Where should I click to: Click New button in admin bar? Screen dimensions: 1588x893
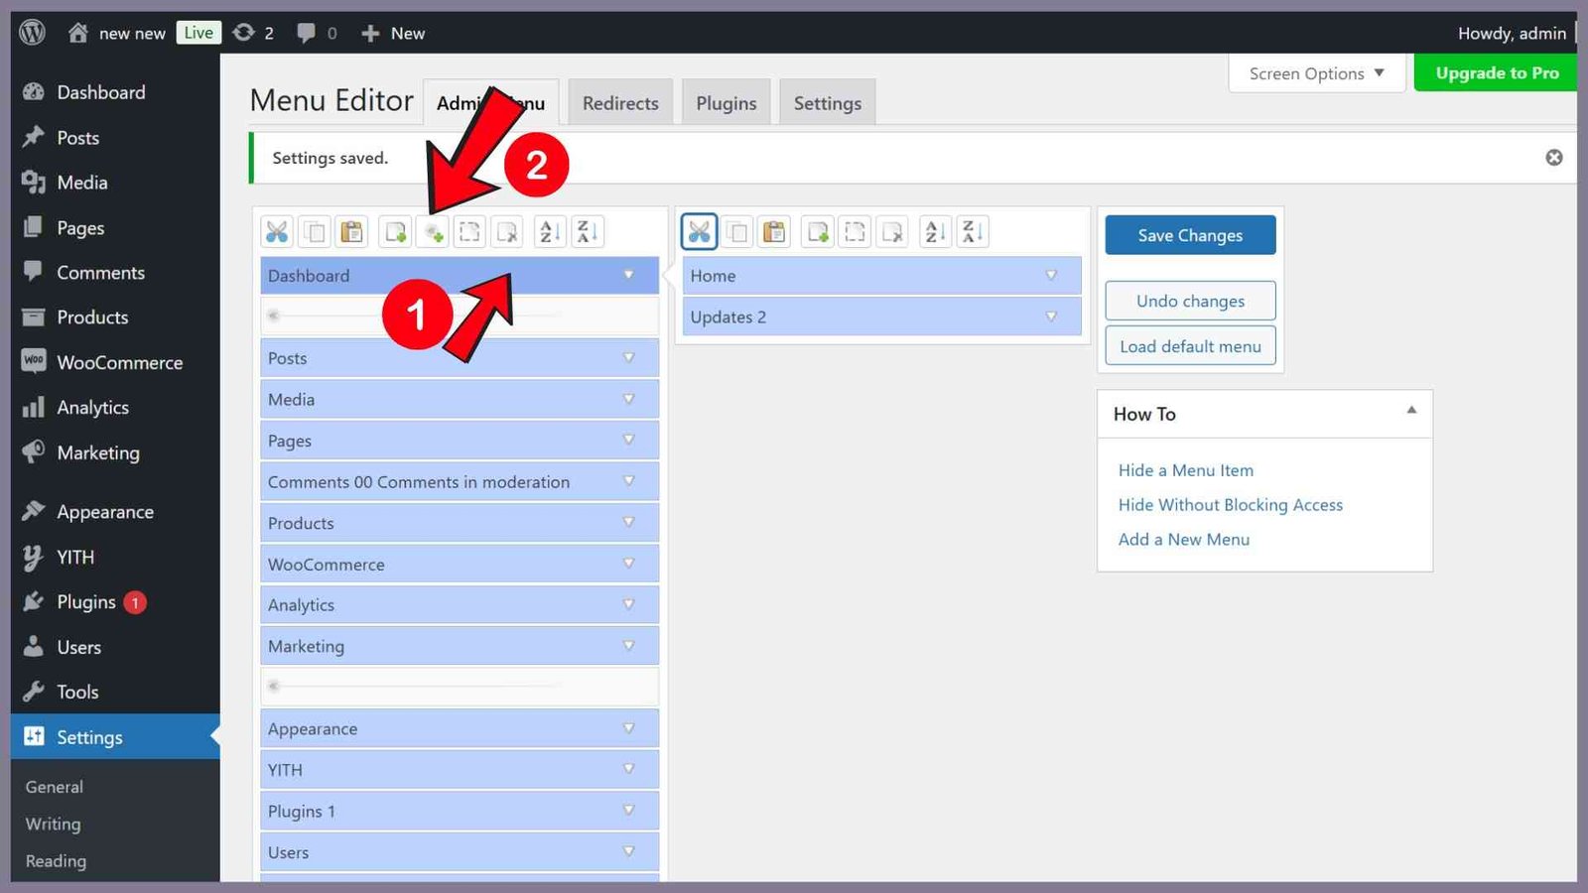[394, 33]
